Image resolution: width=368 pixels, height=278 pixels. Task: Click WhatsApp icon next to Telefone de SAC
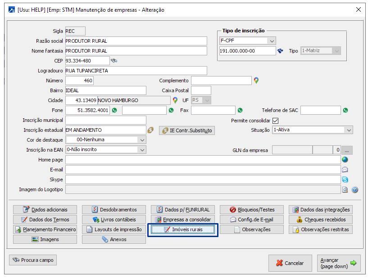345,110
